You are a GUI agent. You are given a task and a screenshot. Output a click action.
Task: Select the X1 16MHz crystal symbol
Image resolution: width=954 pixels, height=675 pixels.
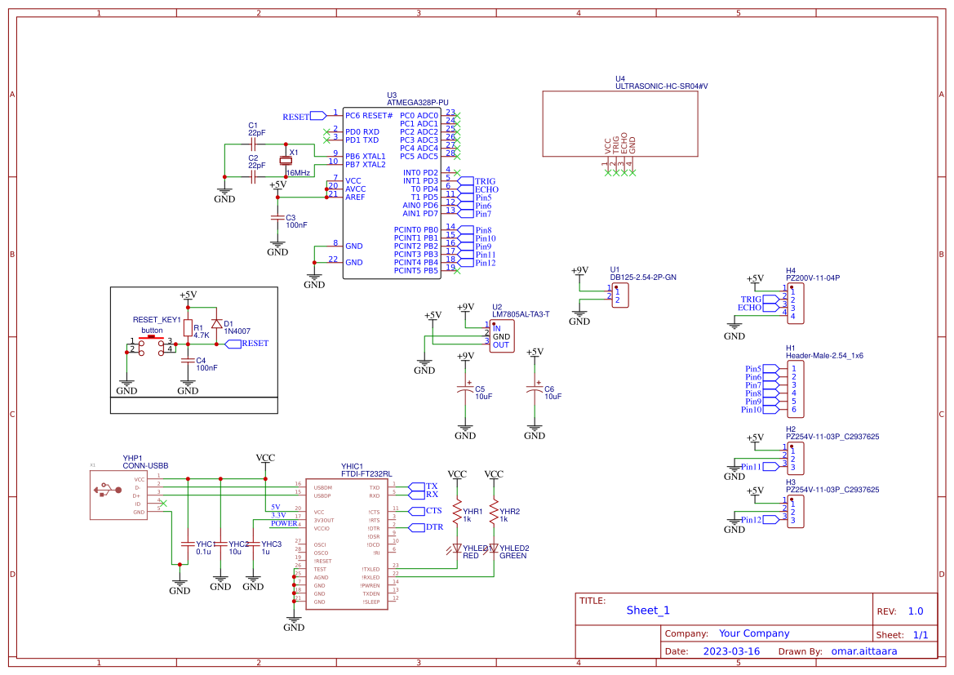pos(286,161)
